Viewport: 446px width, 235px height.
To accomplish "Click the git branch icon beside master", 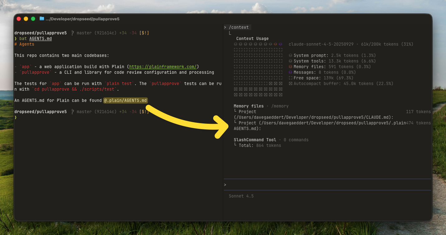I will pos(72,33).
